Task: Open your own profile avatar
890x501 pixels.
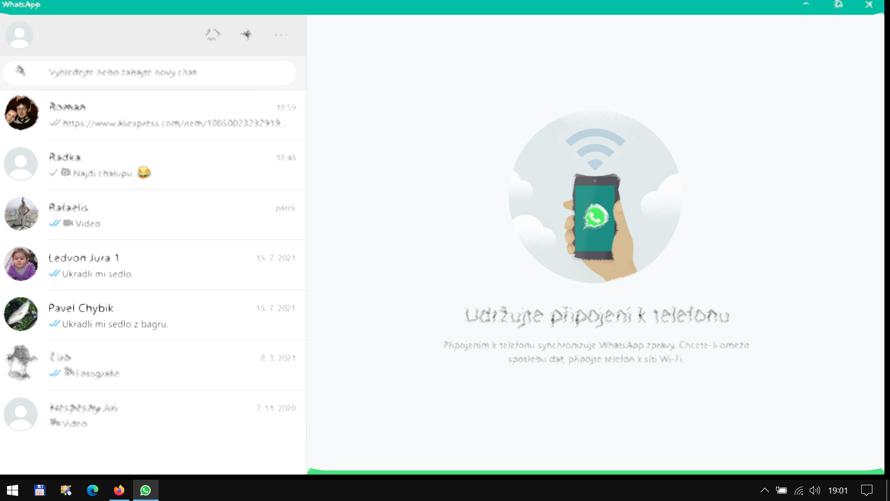Action: (x=19, y=35)
